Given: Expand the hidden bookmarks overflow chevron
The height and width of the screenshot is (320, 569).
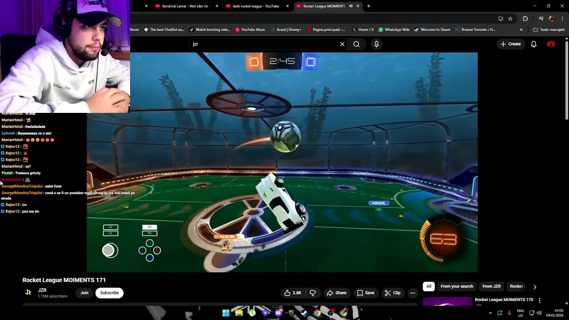Looking at the screenshot, I should 521,30.
